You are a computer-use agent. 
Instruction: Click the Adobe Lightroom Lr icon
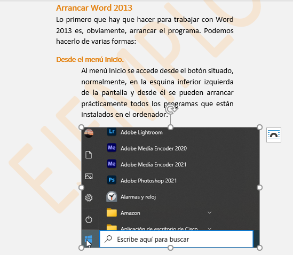[x=112, y=132]
